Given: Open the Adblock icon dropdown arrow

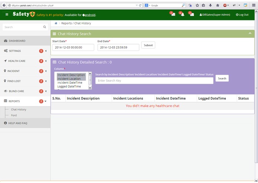Looking at the screenshot, I should tap(228, 6).
